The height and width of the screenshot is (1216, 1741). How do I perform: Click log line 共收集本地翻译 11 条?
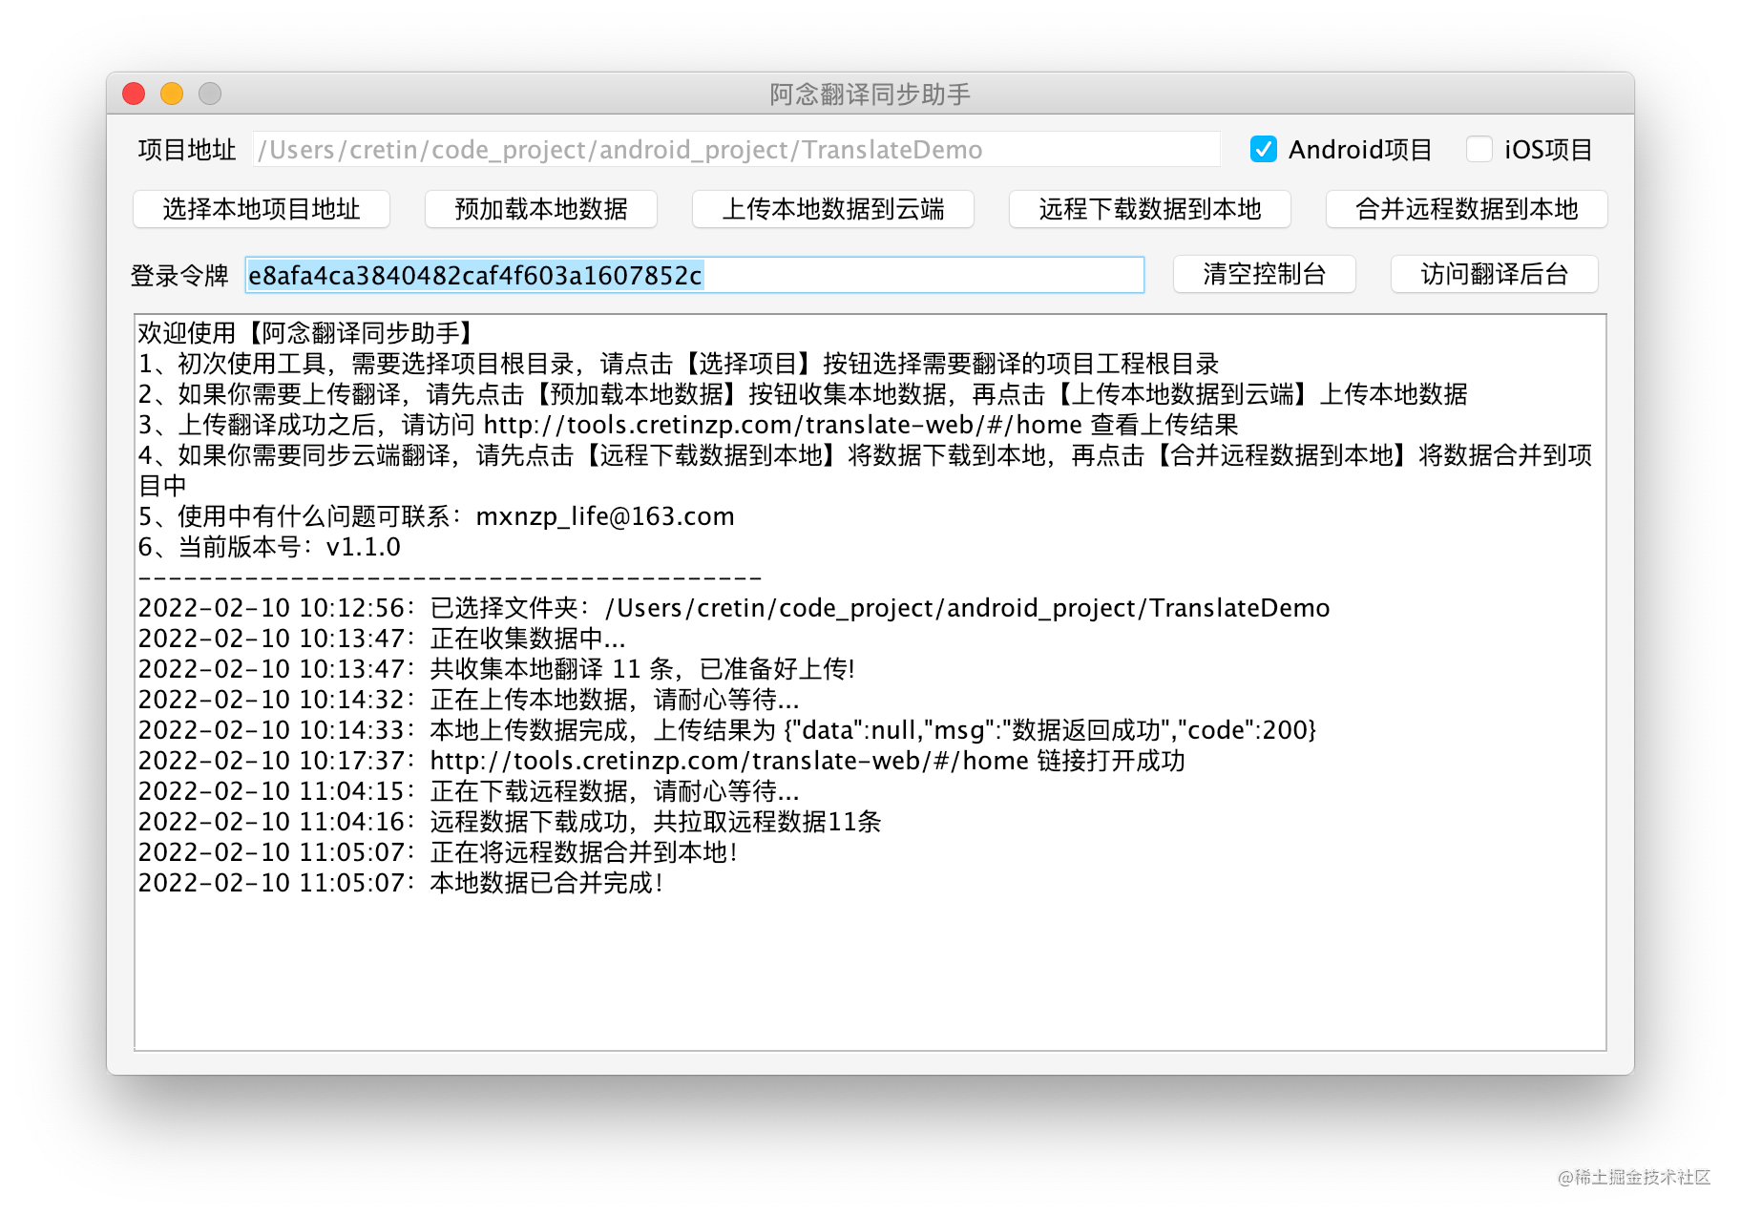496,669
